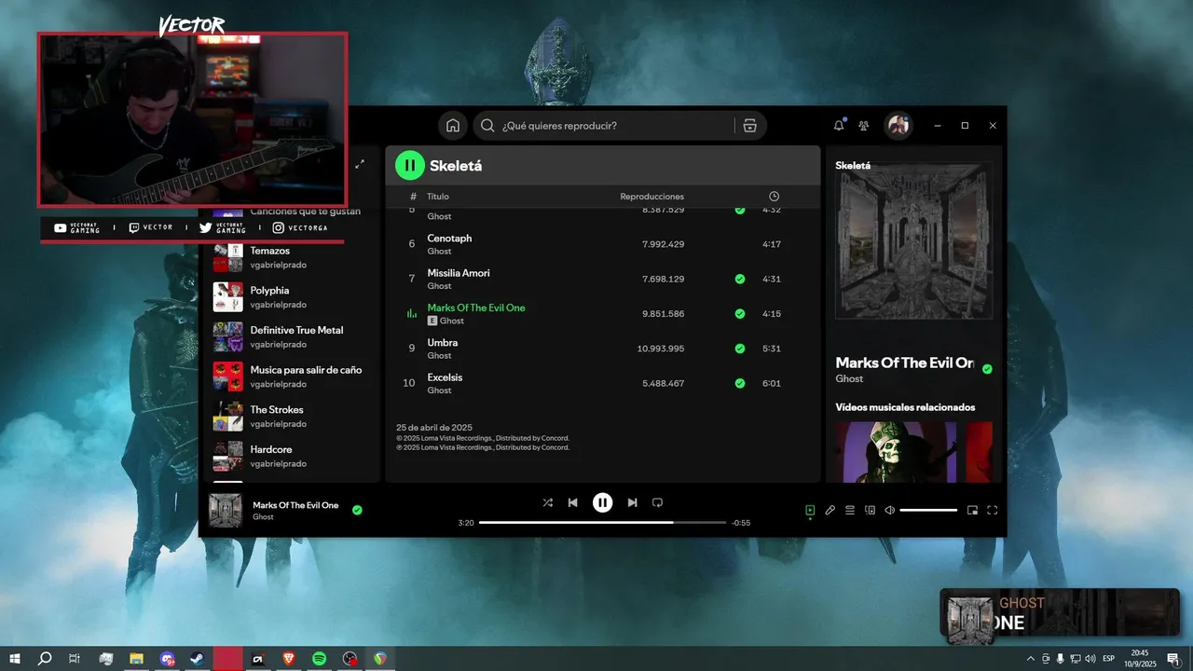This screenshot has width=1193, height=671.
Task: Open File Explorer from the taskbar
Action: pyautogui.click(x=136, y=659)
